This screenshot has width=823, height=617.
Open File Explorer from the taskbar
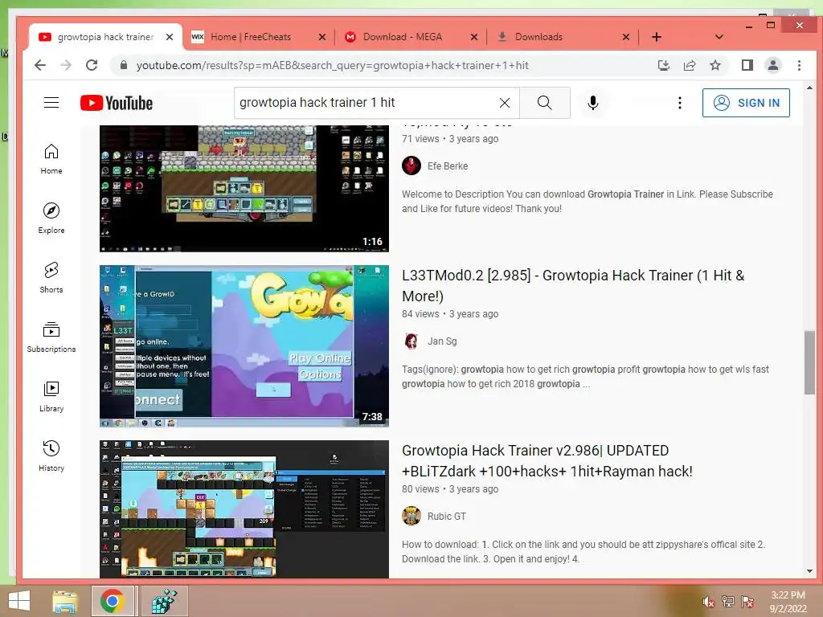(64, 601)
